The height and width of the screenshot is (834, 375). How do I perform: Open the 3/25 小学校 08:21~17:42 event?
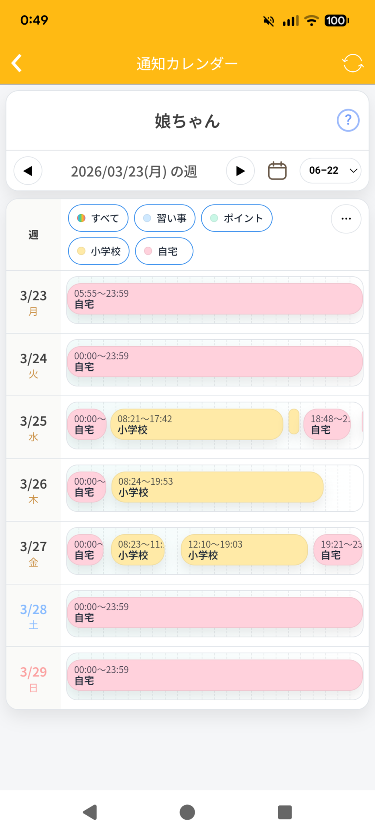pyautogui.click(x=197, y=424)
